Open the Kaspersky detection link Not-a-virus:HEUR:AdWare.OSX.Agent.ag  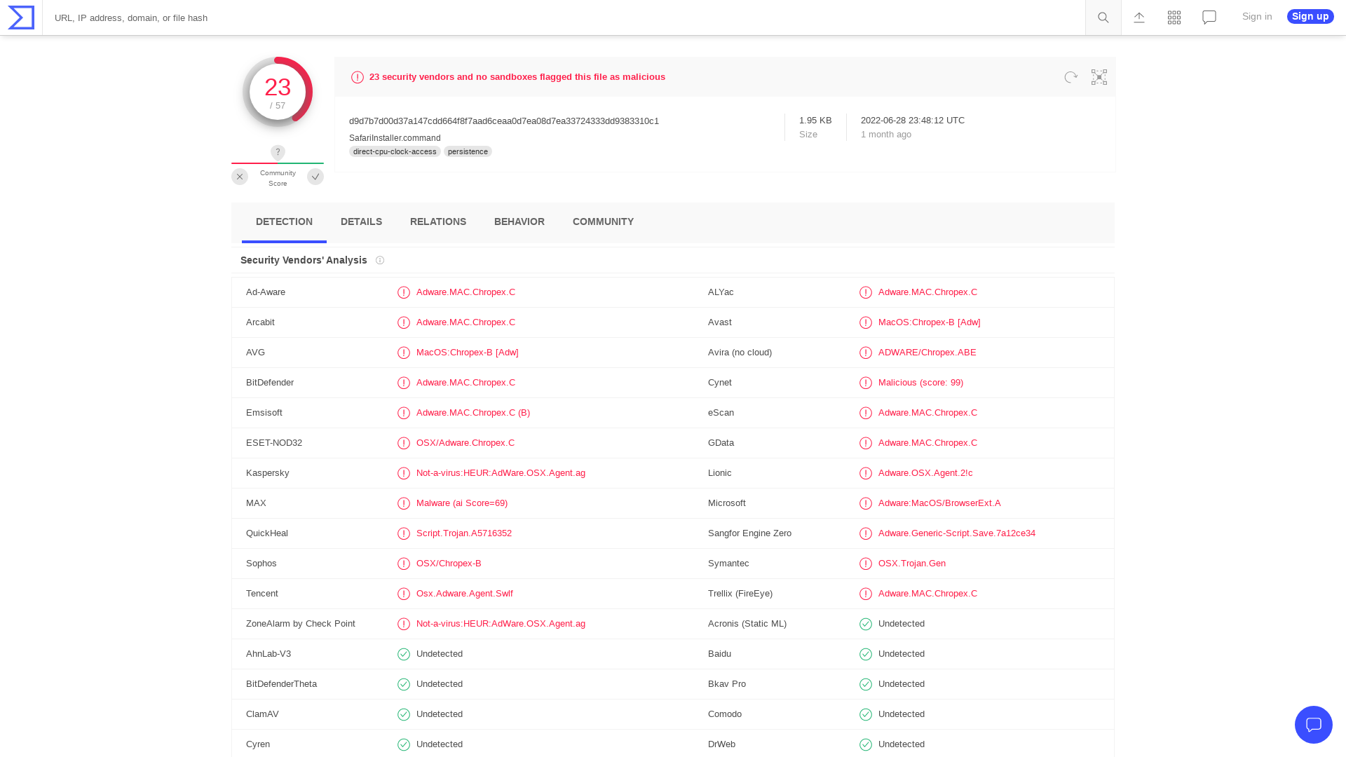[501, 473]
